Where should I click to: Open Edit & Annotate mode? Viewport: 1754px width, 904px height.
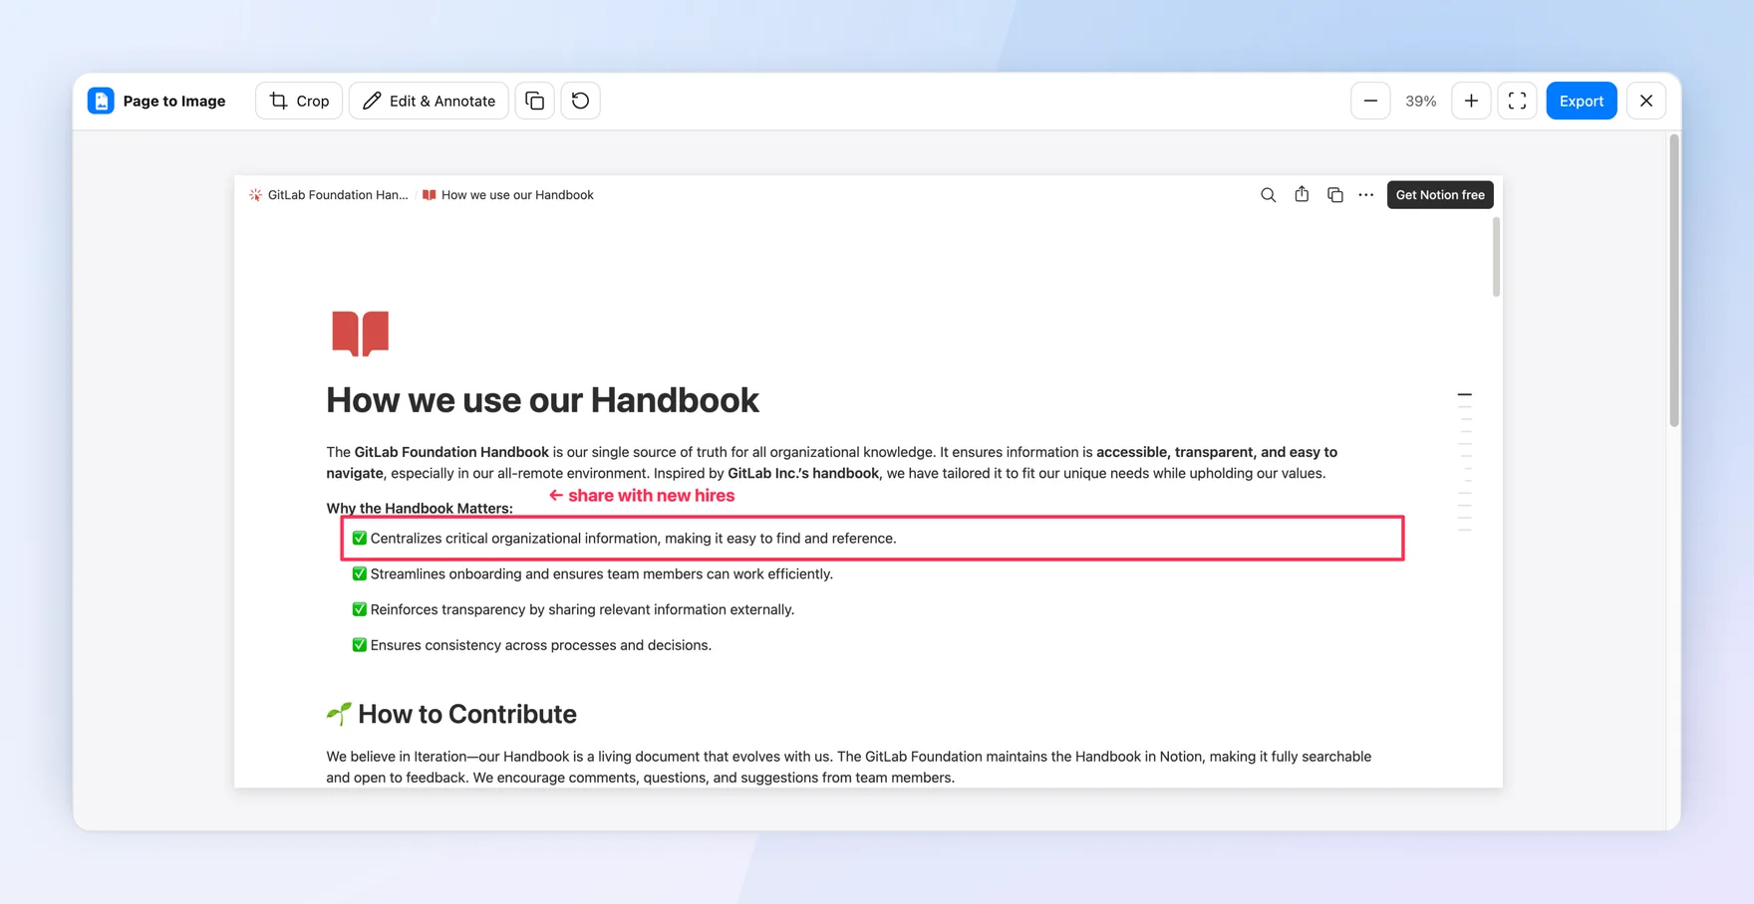click(x=429, y=101)
